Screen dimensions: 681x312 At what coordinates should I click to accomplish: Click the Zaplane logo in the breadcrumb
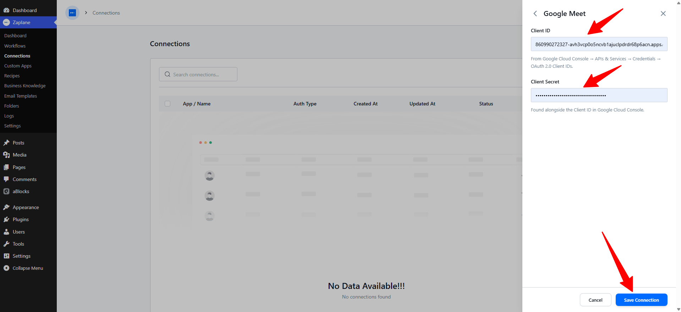tap(72, 13)
